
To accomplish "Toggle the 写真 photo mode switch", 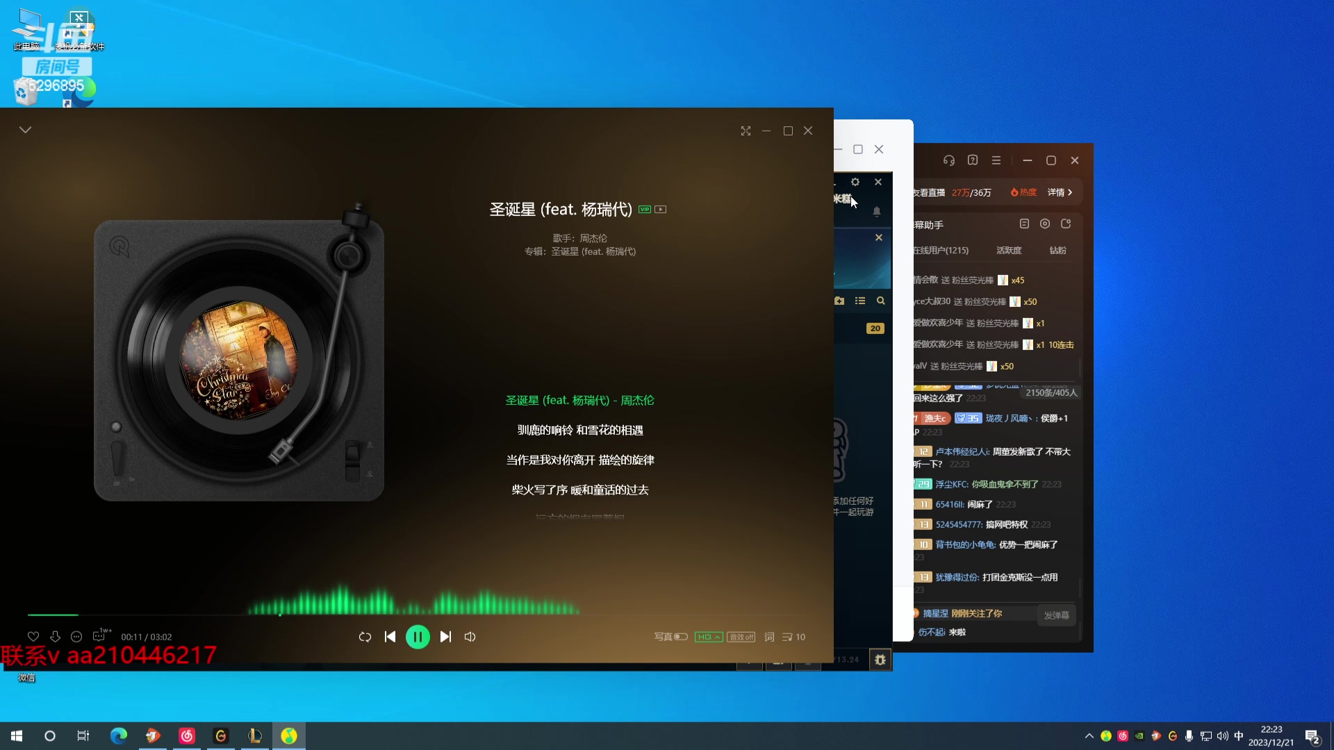I will coord(670,637).
